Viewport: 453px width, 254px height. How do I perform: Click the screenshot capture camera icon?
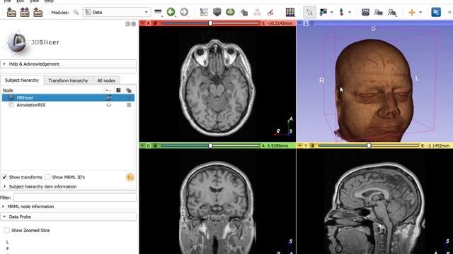pos(365,12)
